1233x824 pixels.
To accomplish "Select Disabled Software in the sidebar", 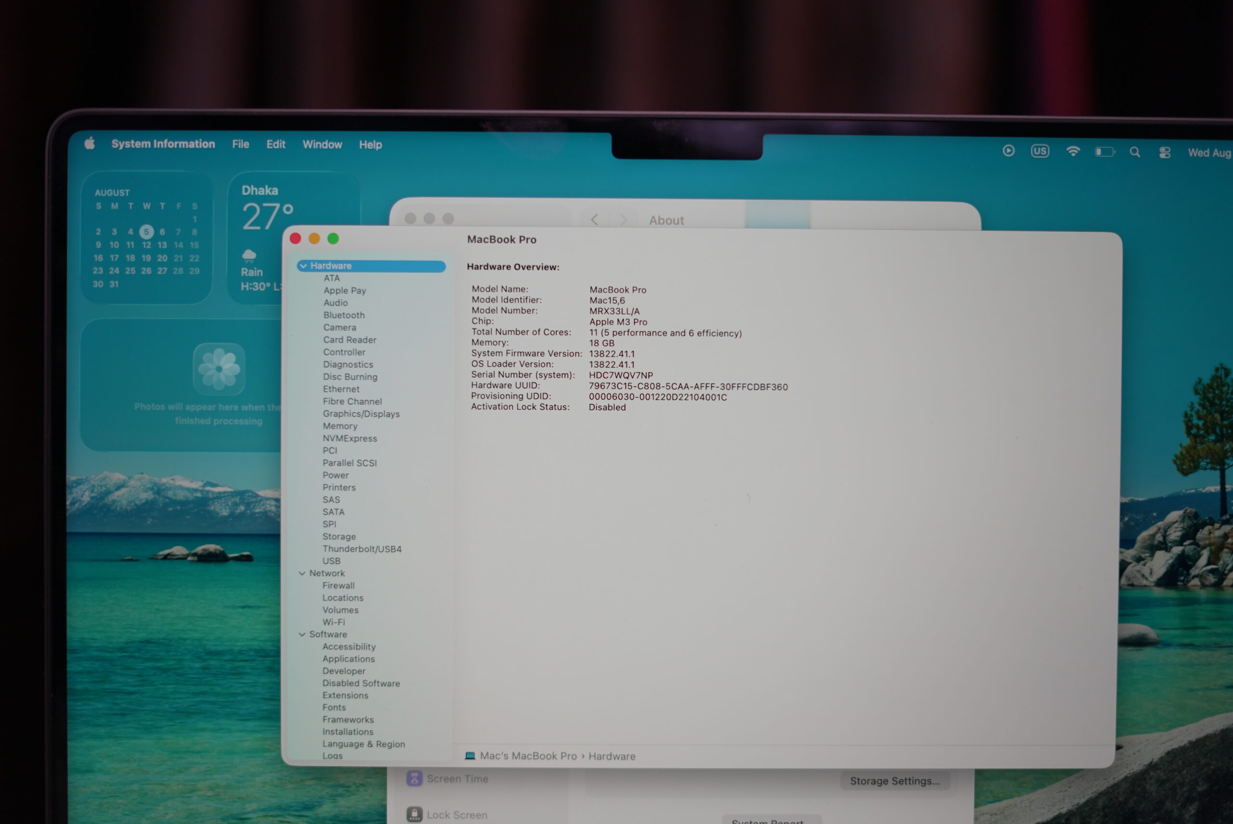I will pyautogui.click(x=361, y=683).
